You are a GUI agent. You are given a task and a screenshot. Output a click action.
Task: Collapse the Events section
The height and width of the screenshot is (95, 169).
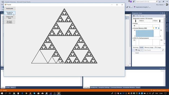[133, 23]
